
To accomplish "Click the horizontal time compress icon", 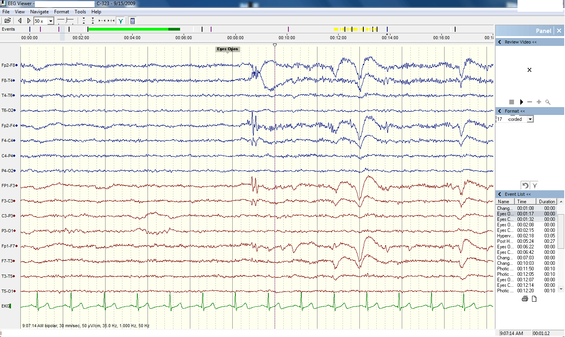I will pyautogui.click(x=102, y=21).
